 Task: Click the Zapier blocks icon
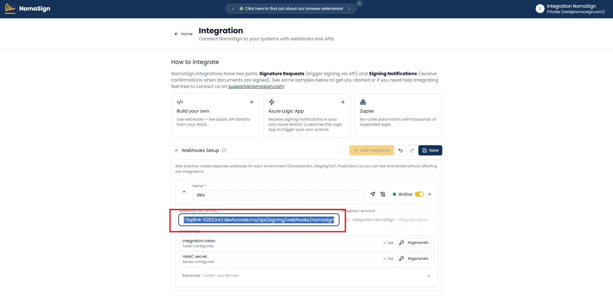coord(363,102)
